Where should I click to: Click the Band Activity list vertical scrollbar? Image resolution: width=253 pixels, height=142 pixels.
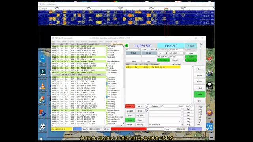124,85
